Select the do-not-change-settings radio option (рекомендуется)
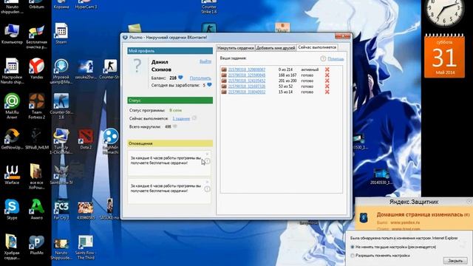 [353, 247]
